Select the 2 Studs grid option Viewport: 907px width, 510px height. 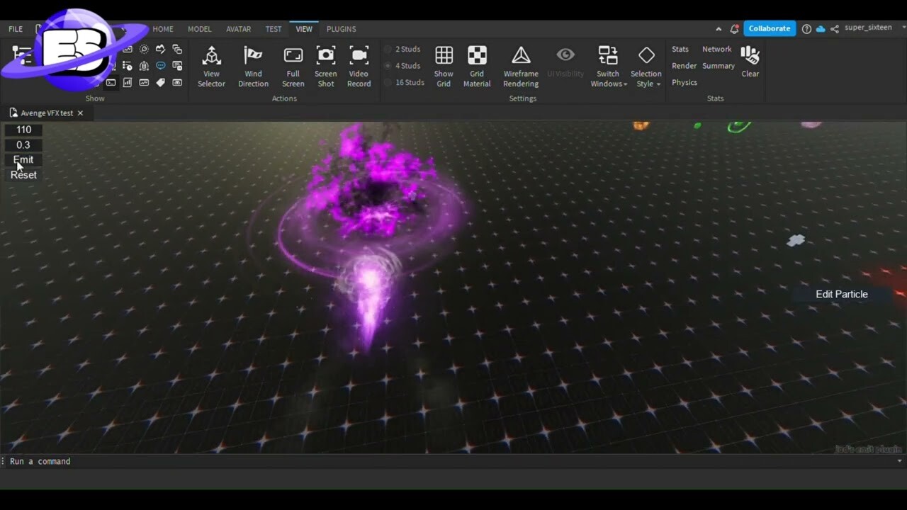coord(402,49)
